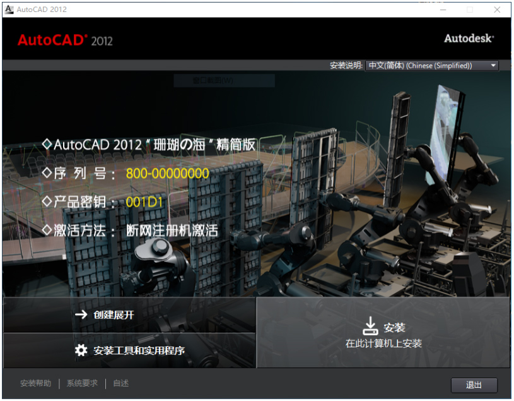Click the AutoCAD icon in the title bar
Screen dimensions: 514x401
[x=8, y=9]
